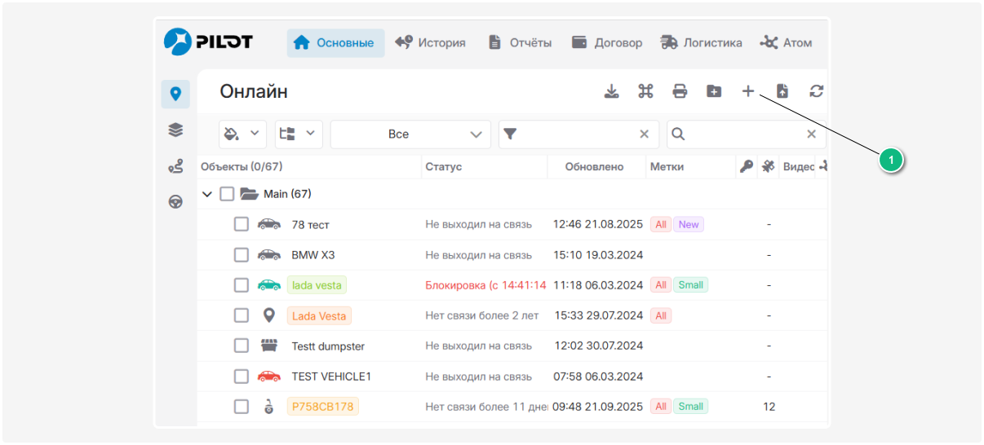Click the download icon in Online toolbar
The height and width of the screenshot is (445, 984).
611,91
